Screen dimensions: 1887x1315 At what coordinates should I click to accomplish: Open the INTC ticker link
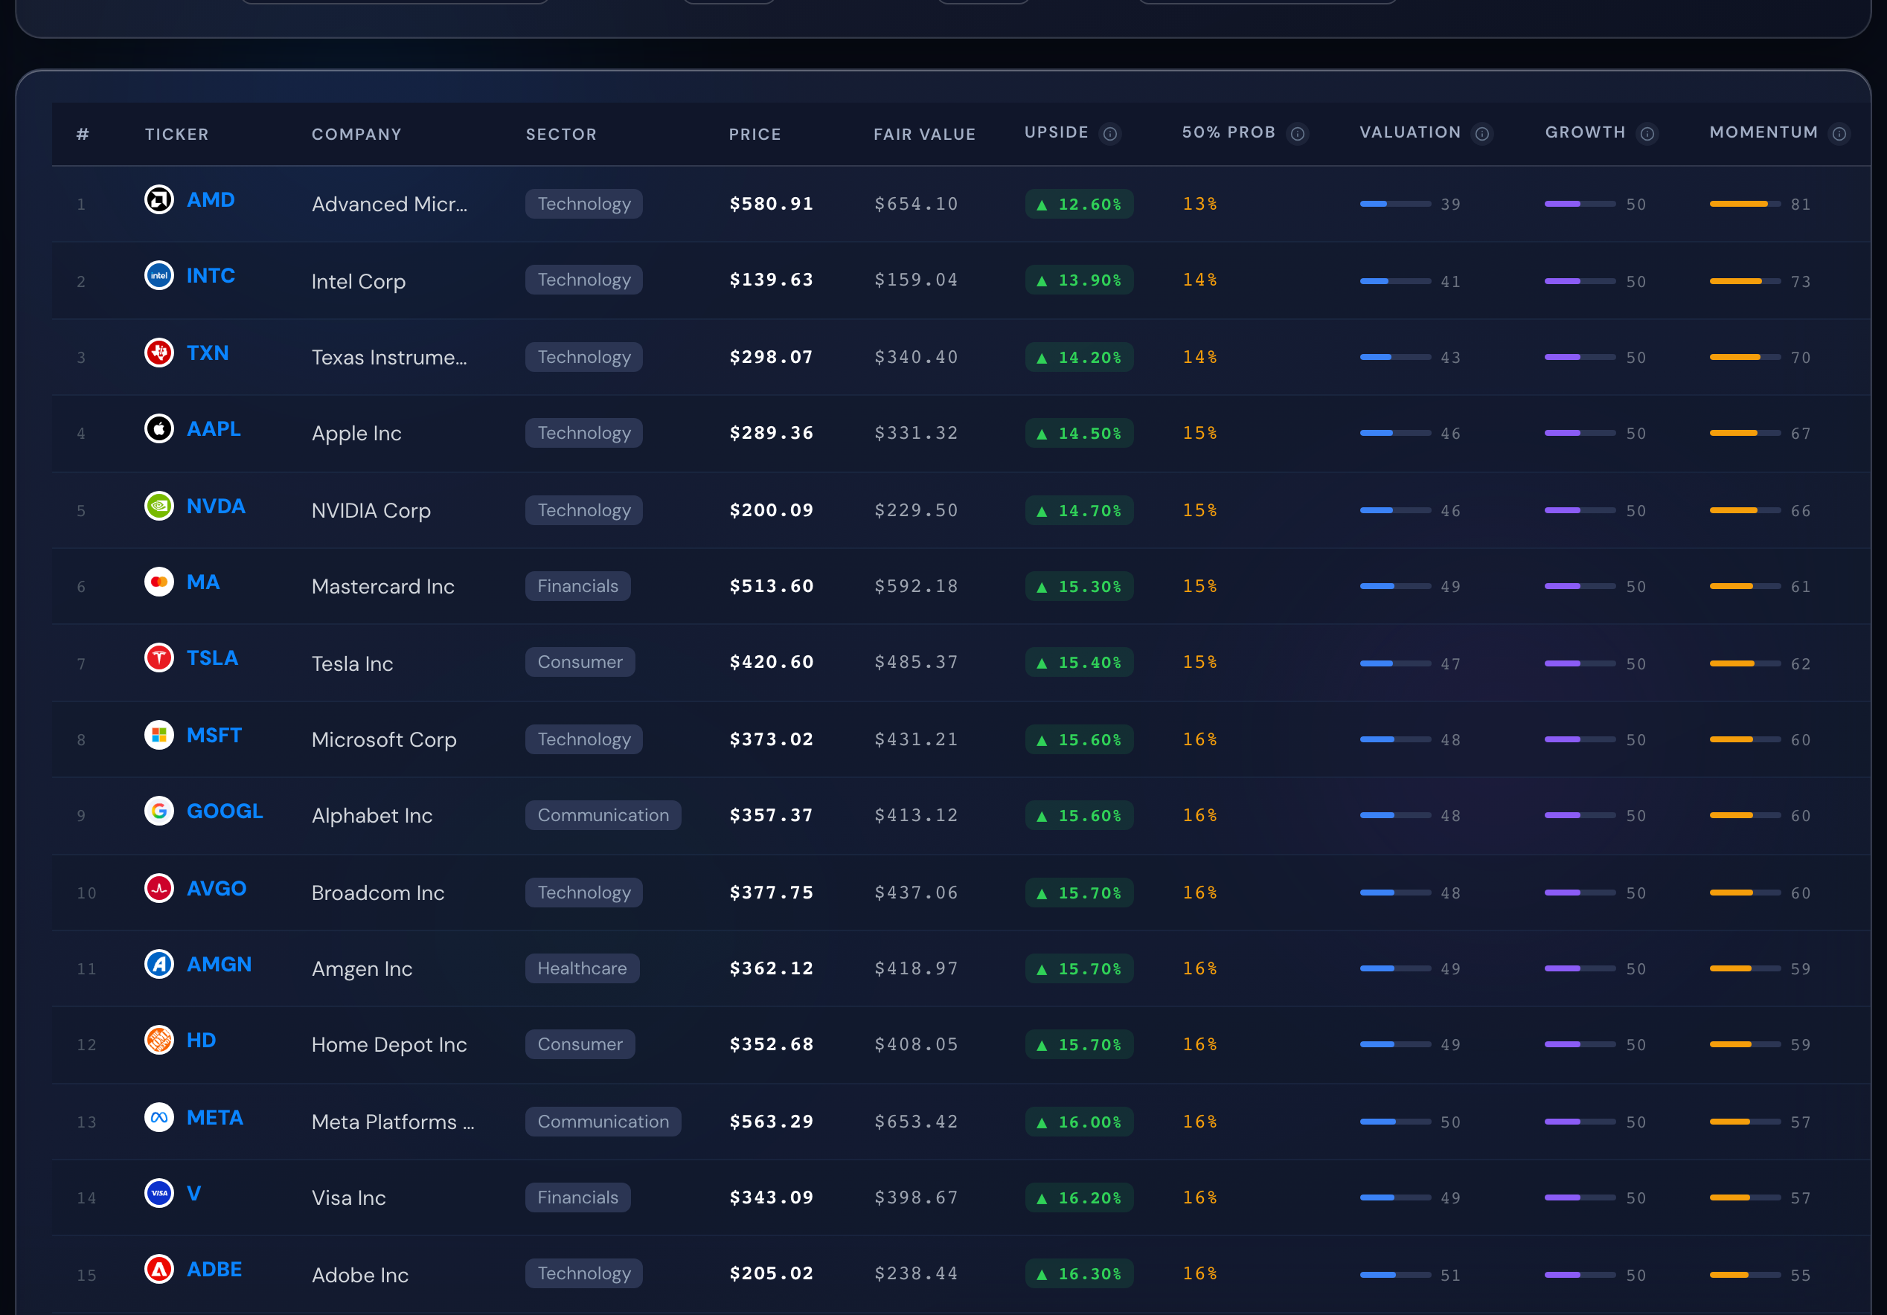[211, 275]
